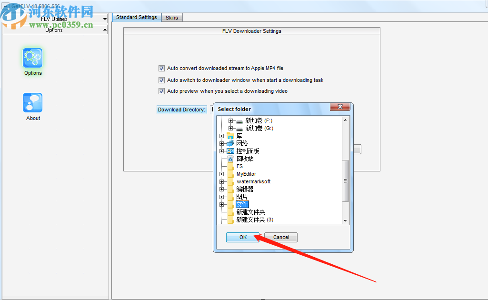Select the 库 tree item text
The width and height of the screenshot is (488, 300).
tap(239, 136)
